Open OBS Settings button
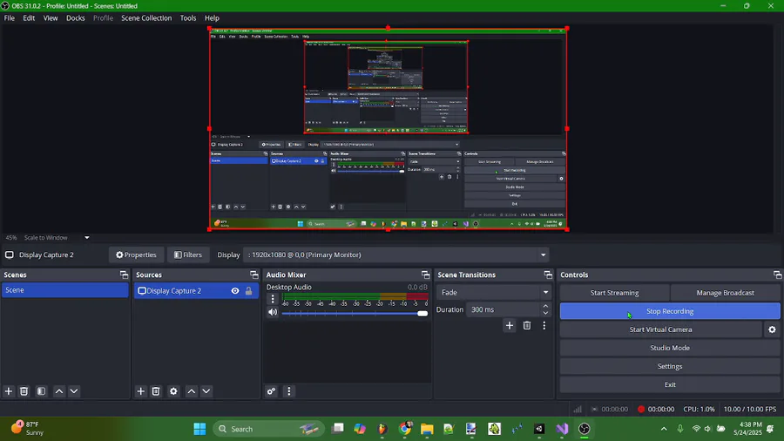The height and width of the screenshot is (441, 784). tap(670, 366)
